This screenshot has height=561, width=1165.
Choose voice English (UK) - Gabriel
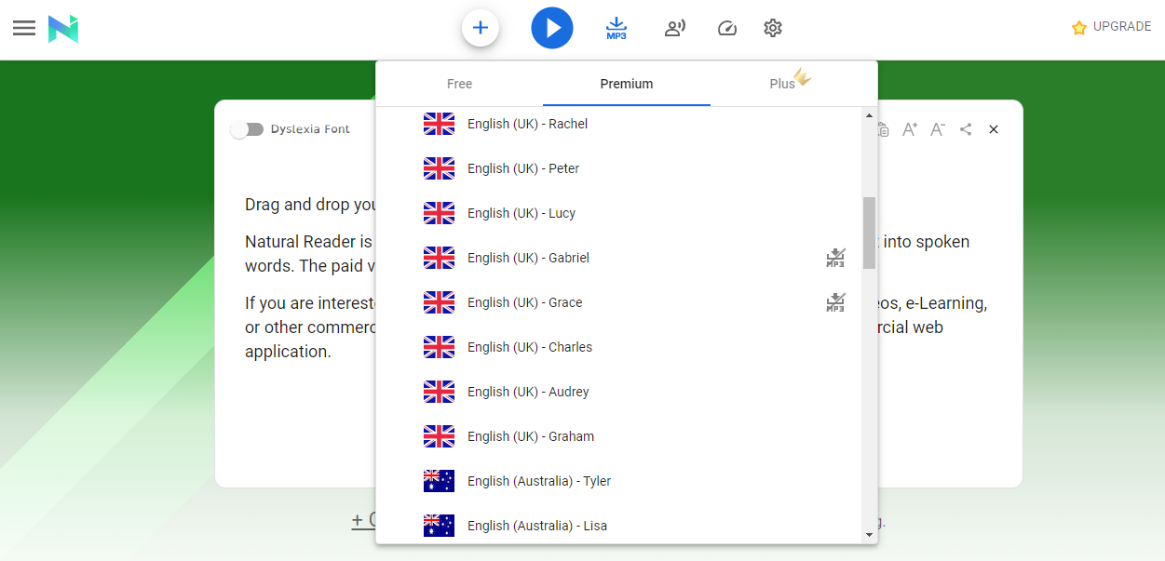(x=619, y=258)
